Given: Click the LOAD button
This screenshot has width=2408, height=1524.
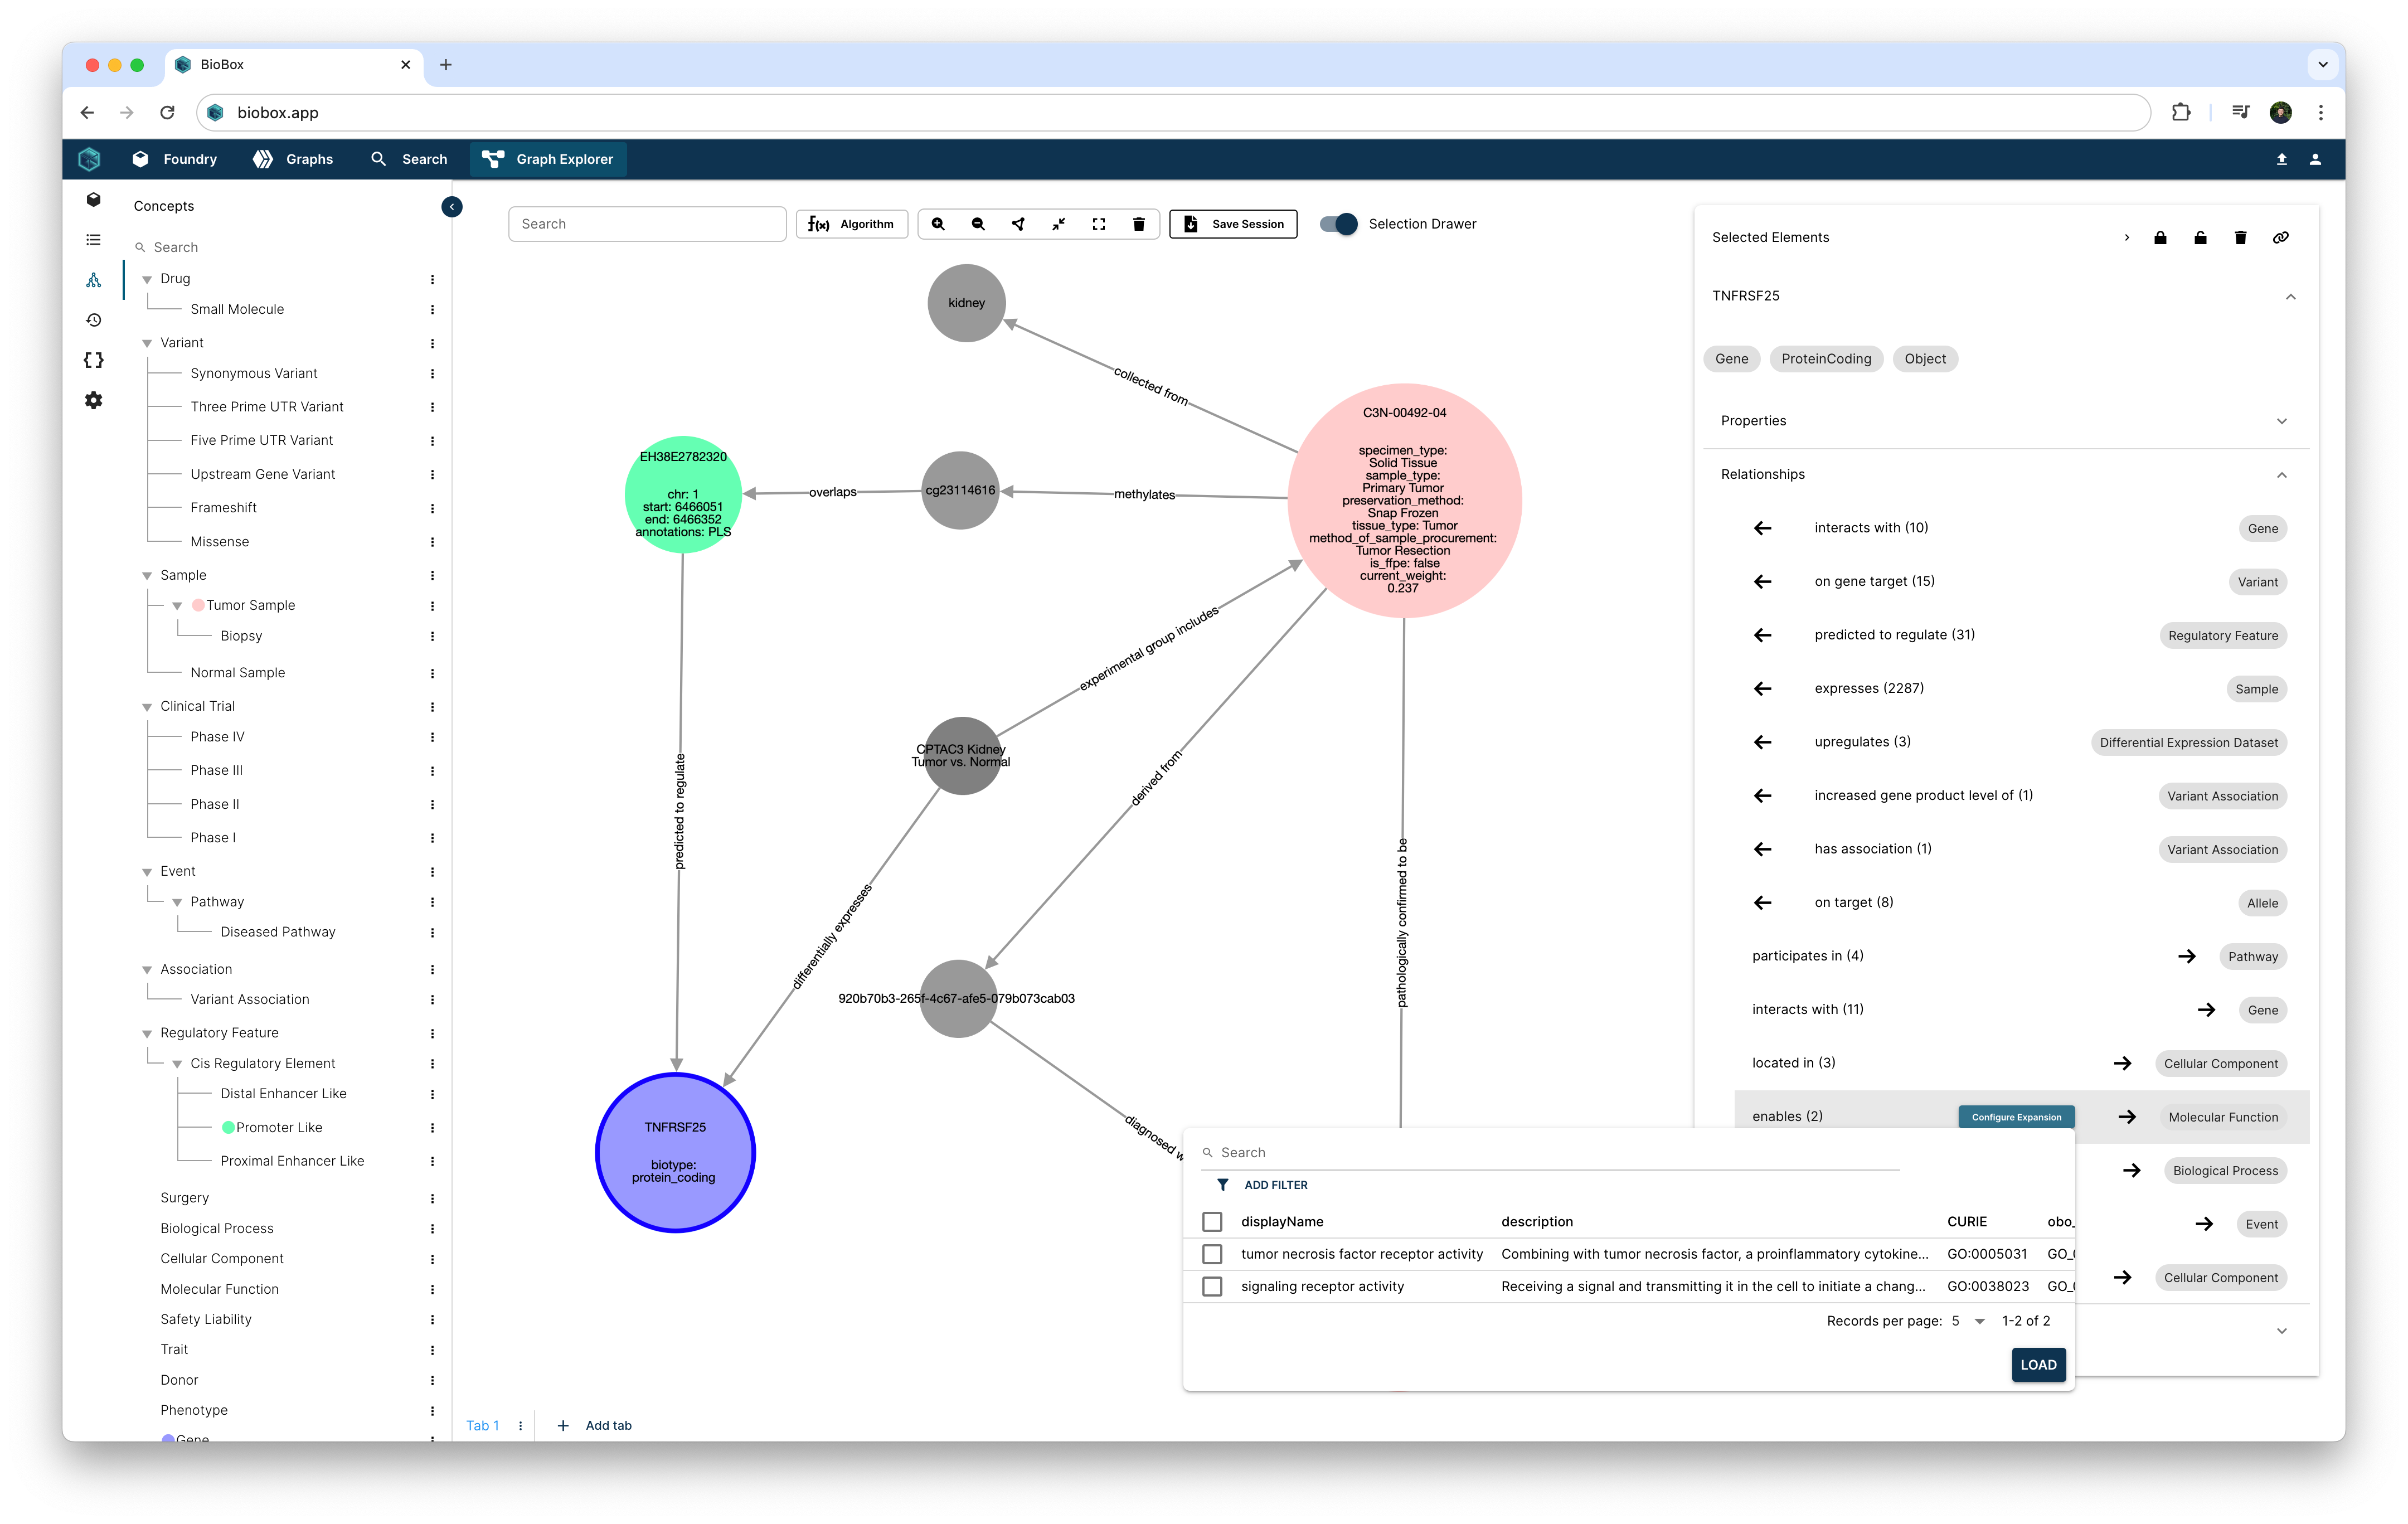Looking at the screenshot, I should coord(2038,1364).
